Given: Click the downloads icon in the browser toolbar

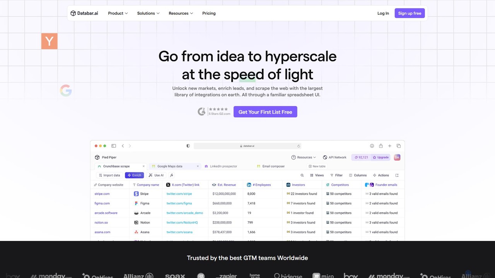Looking at the screenshot, I should [x=372, y=146].
